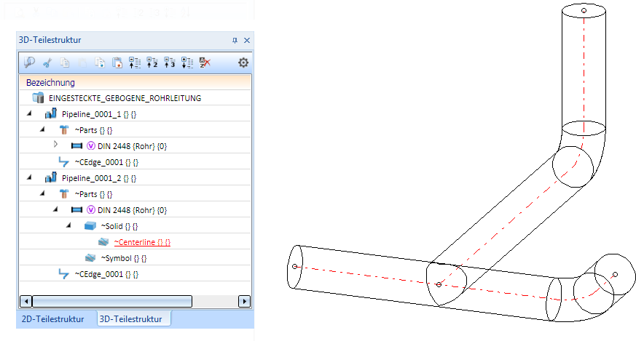This screenshot has height=341, width=636.
Task: Collapse the Pipeline_0001_1 node
Action: [x=29, y=114]
